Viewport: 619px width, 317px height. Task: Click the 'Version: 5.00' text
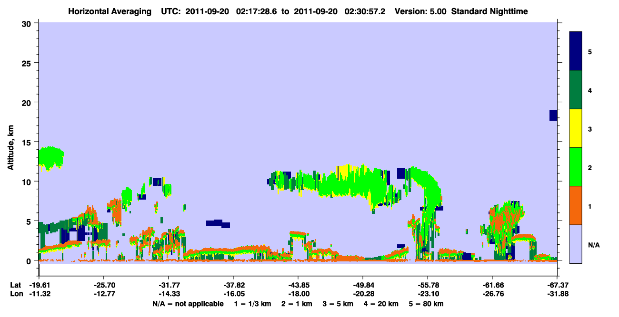coord(420,11)
